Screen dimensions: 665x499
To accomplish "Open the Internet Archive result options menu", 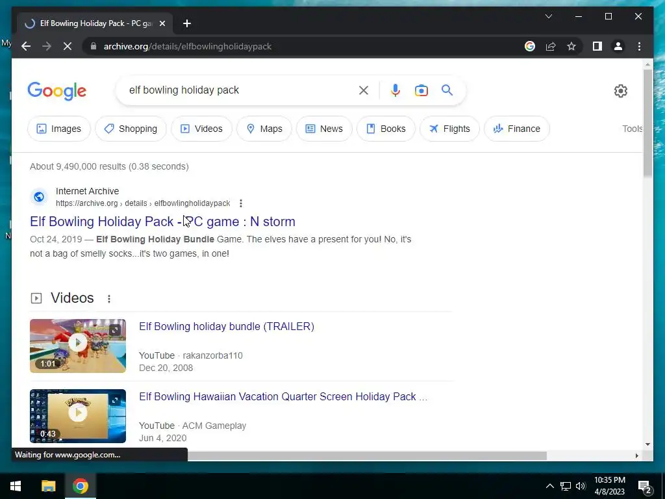I will click(241, 203).
